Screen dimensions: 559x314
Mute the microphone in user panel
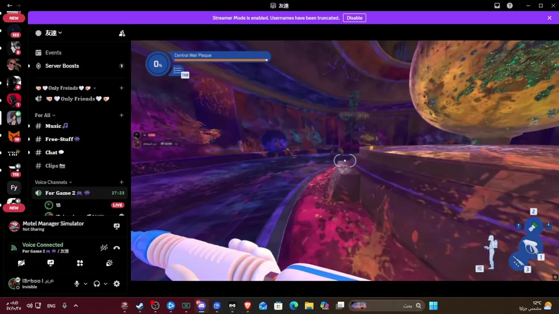pos(77,284)
